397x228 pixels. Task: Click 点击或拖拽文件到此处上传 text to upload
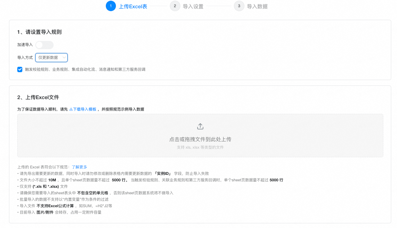[200, 139]
